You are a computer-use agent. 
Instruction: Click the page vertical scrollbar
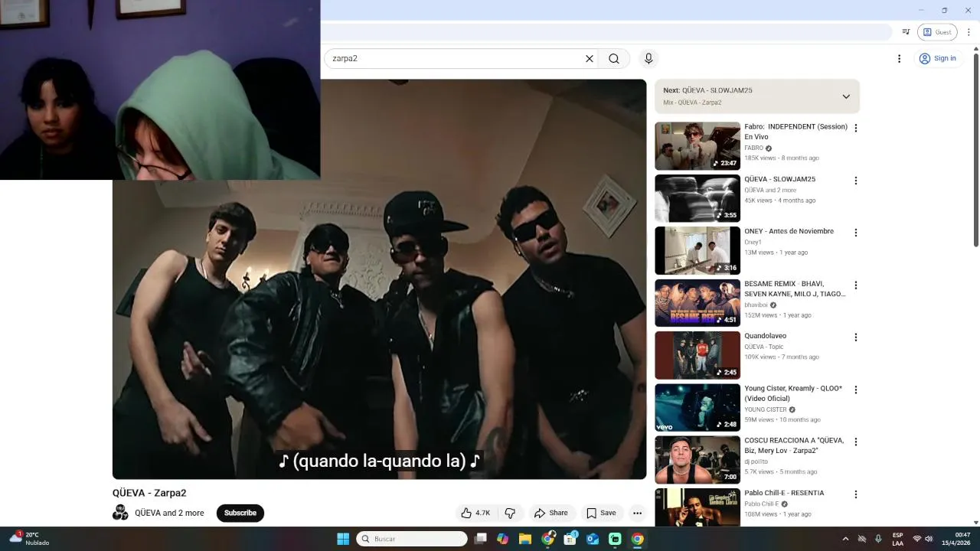click(x=975, y=149)
